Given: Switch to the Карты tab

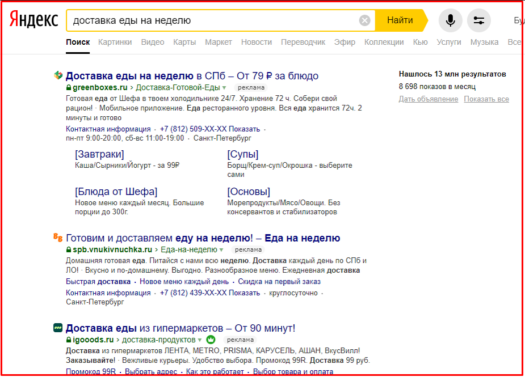Looking at the screenshot, I should (x=184, y=42).
